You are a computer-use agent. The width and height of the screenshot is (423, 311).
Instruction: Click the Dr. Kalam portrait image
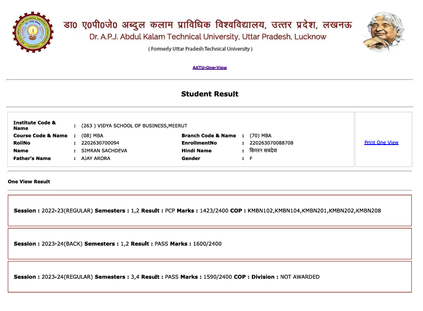[384, 32]
